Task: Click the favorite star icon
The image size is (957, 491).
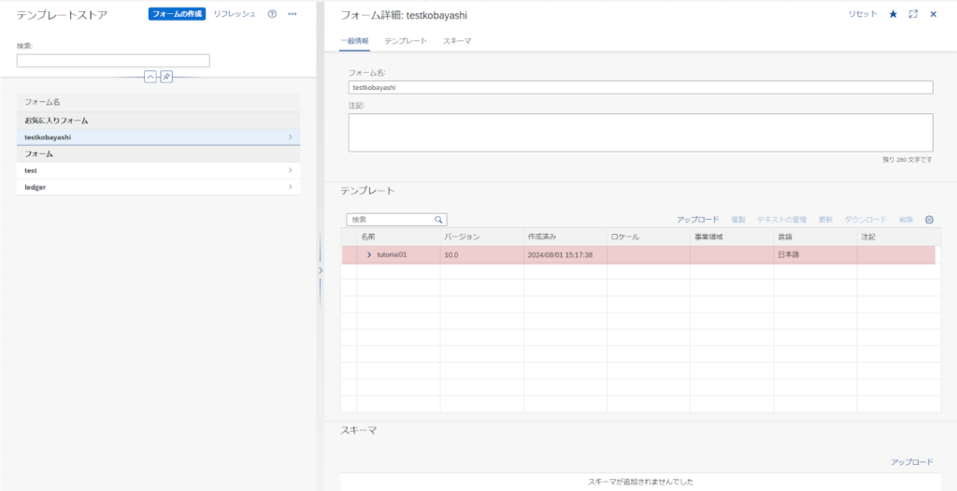Action: click(x=893, y=14)
